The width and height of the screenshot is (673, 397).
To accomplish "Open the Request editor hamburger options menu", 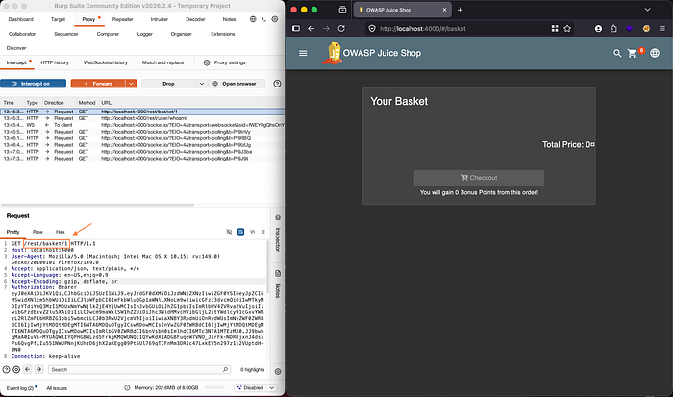I will (x=263, y=232).
